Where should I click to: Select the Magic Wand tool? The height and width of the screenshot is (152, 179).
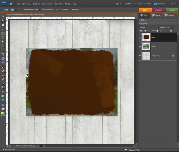[3, 42]
